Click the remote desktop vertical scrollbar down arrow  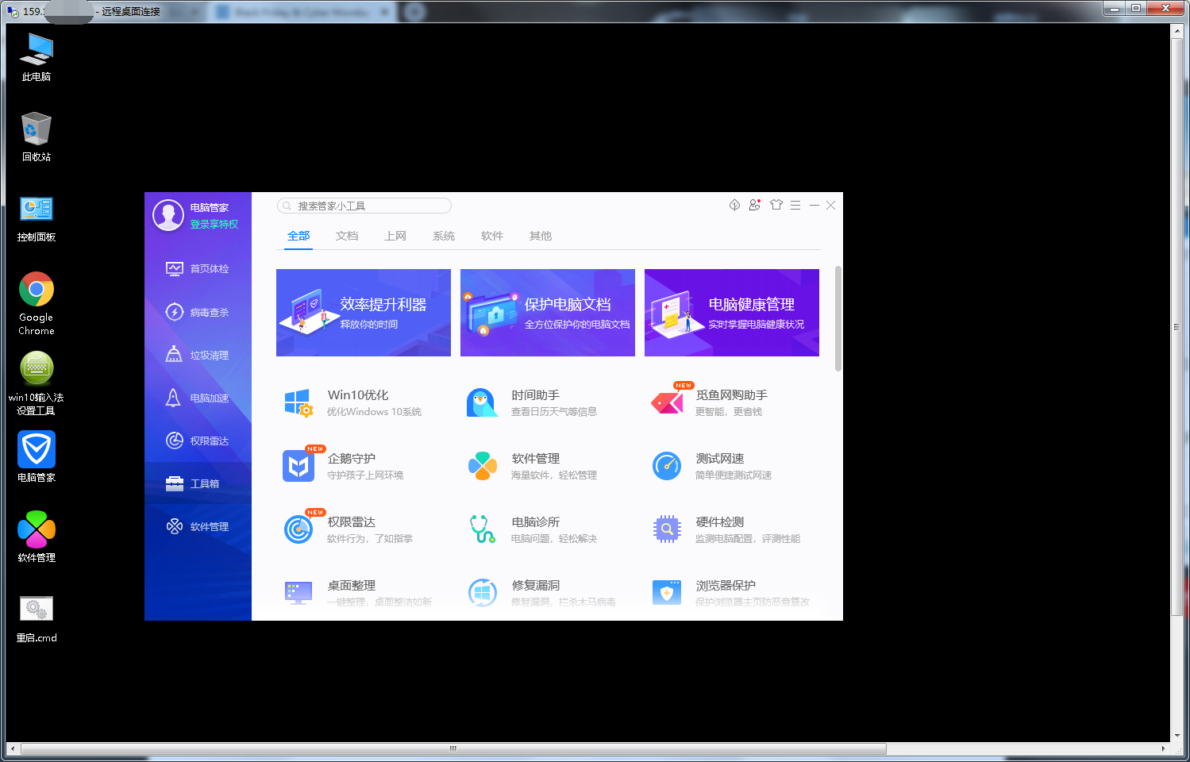point(1177,736)
